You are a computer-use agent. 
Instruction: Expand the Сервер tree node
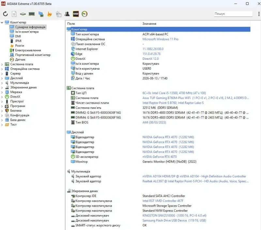pos(2,74)
